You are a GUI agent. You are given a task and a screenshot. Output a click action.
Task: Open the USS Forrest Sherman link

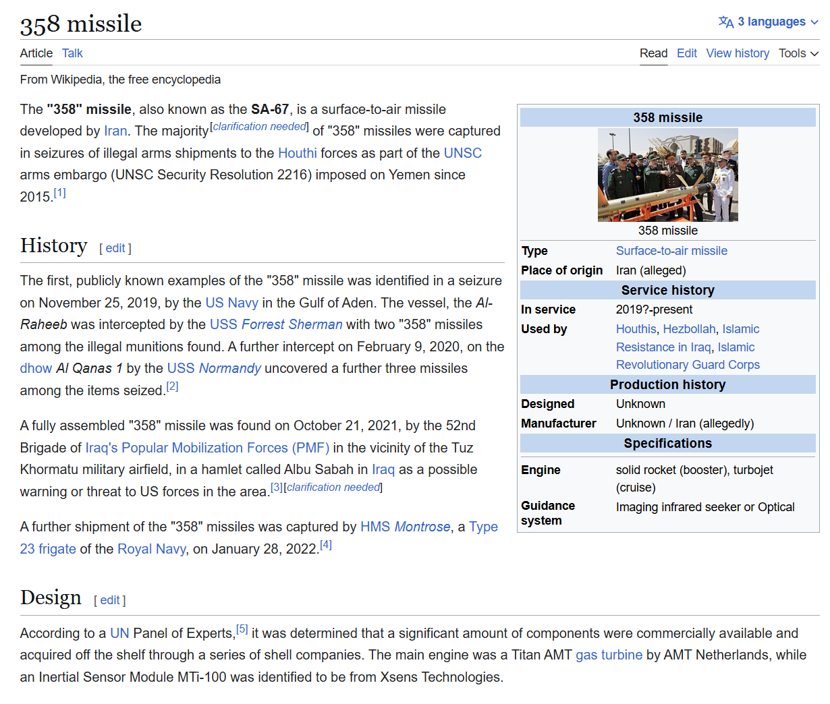click(x=276, y=324)
